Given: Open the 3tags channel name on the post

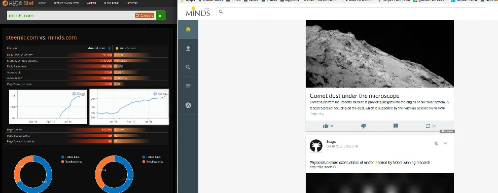Looking at the screenshot, I should click(331, 141).
